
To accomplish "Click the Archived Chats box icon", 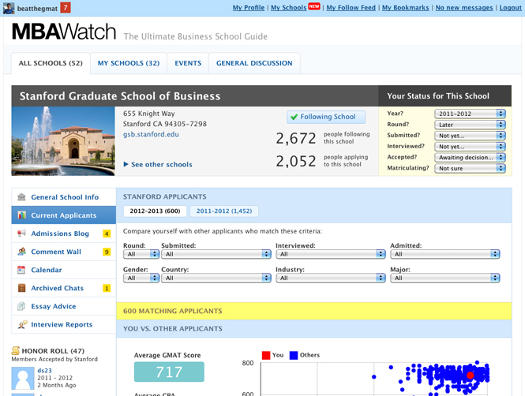I will coord(22,288).
